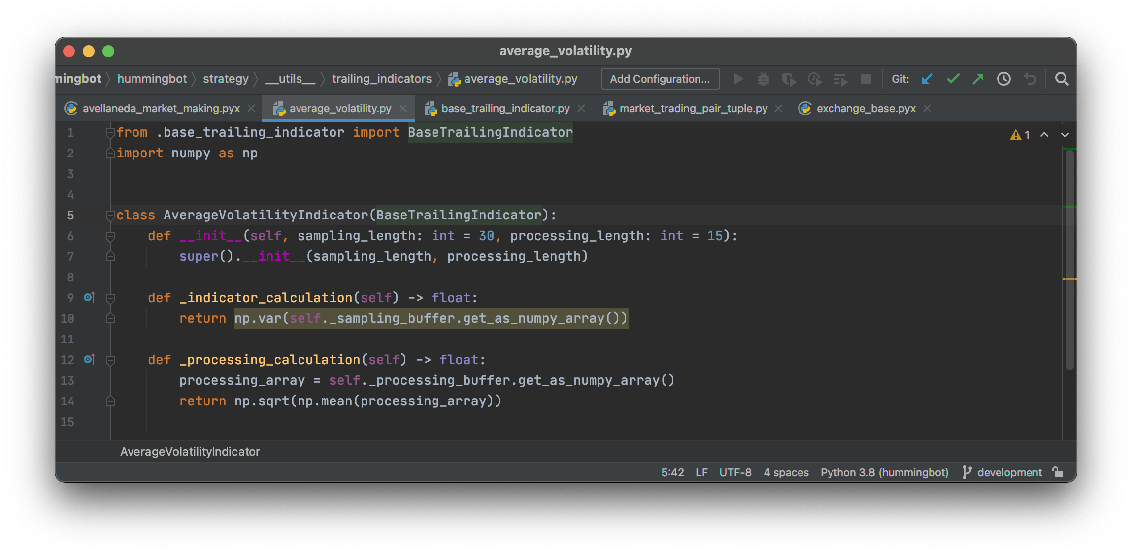Click the Git update project arrow icon
Viewport: 1132px width, 555px height.
click(x=927, y=79)
